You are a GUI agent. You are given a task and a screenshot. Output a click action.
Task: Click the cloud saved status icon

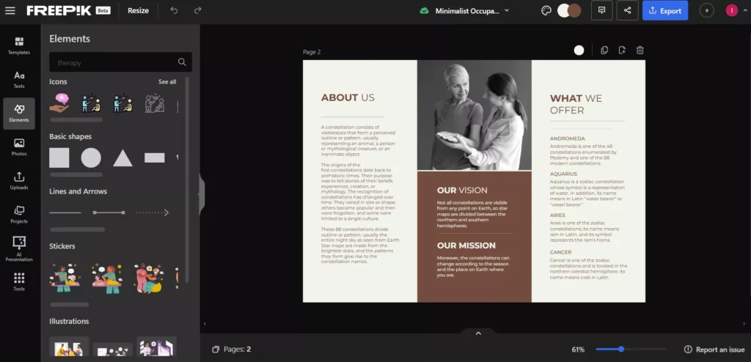pyautogui.click(x=424, y=10)
